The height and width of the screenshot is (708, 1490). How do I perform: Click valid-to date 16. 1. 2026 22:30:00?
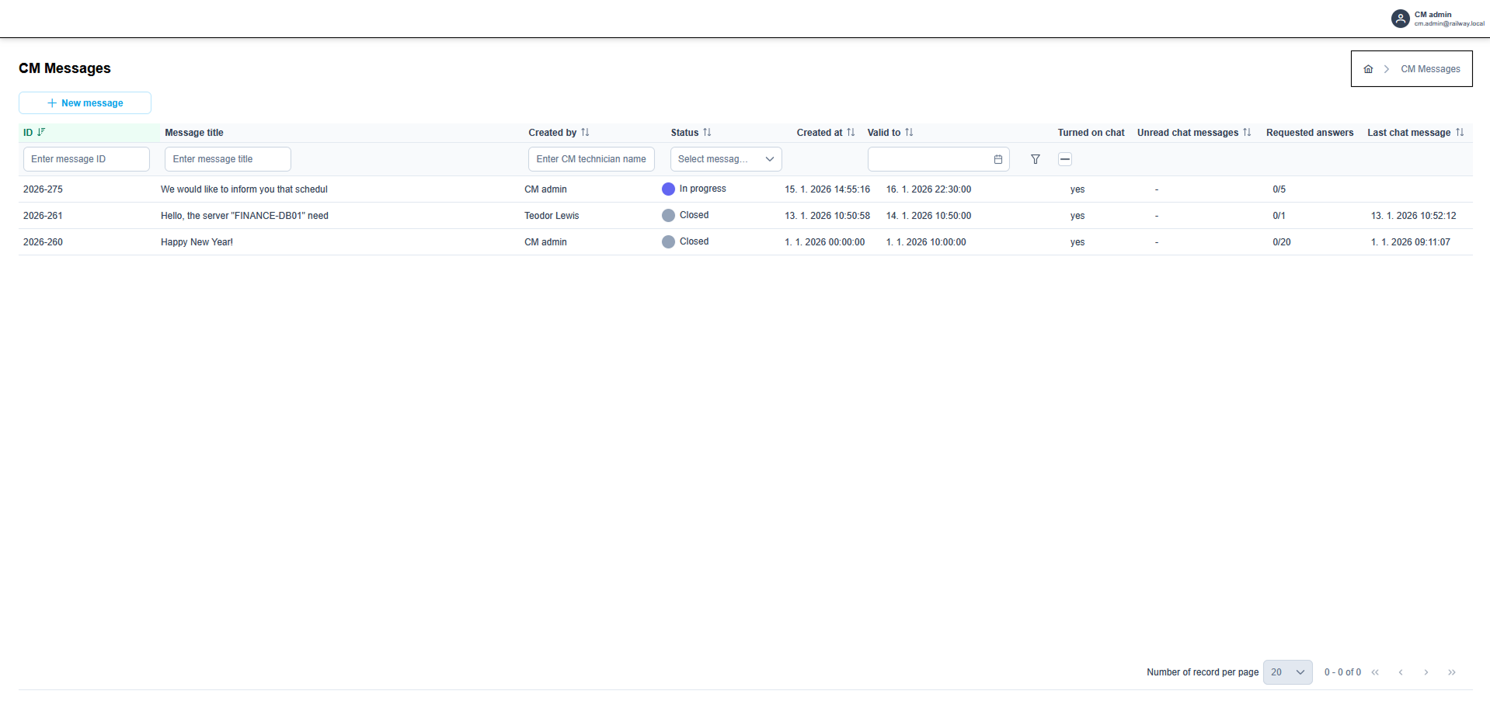[928, 189]
